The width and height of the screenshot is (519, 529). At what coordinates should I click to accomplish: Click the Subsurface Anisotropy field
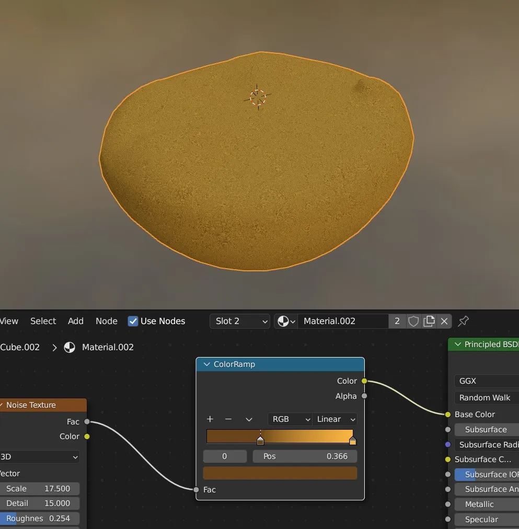click(x=487, y=489)
